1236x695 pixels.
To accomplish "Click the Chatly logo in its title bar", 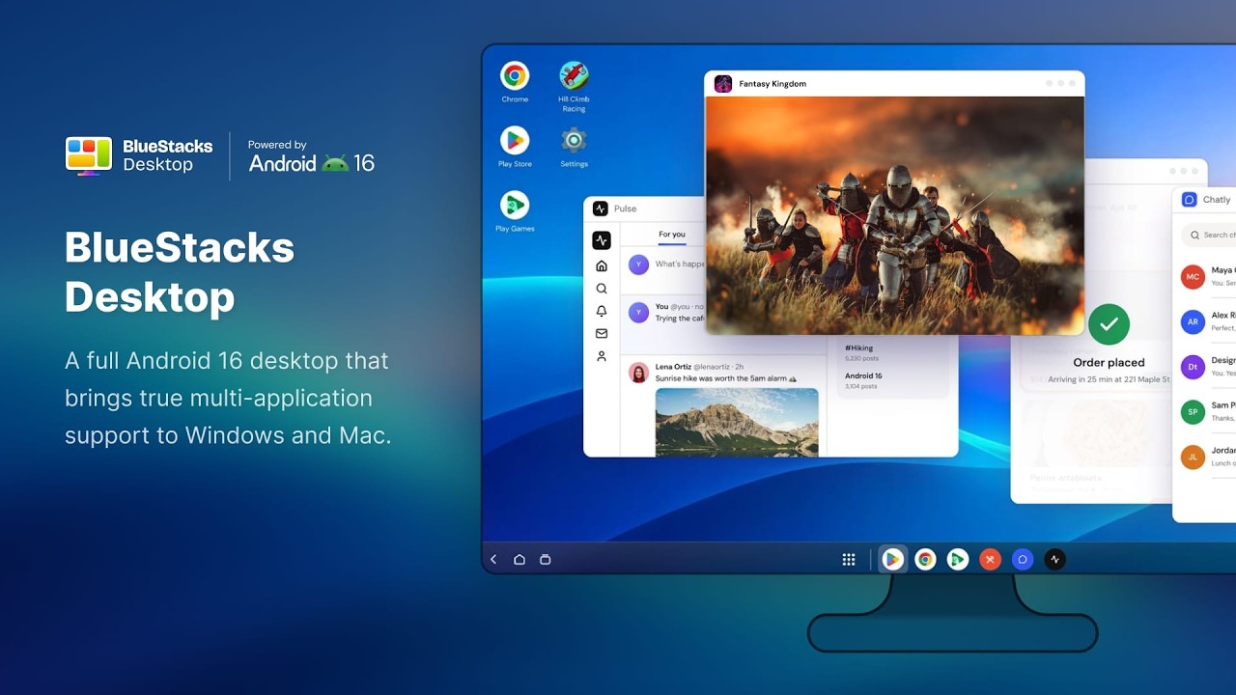I will [x=1190, y=200].
